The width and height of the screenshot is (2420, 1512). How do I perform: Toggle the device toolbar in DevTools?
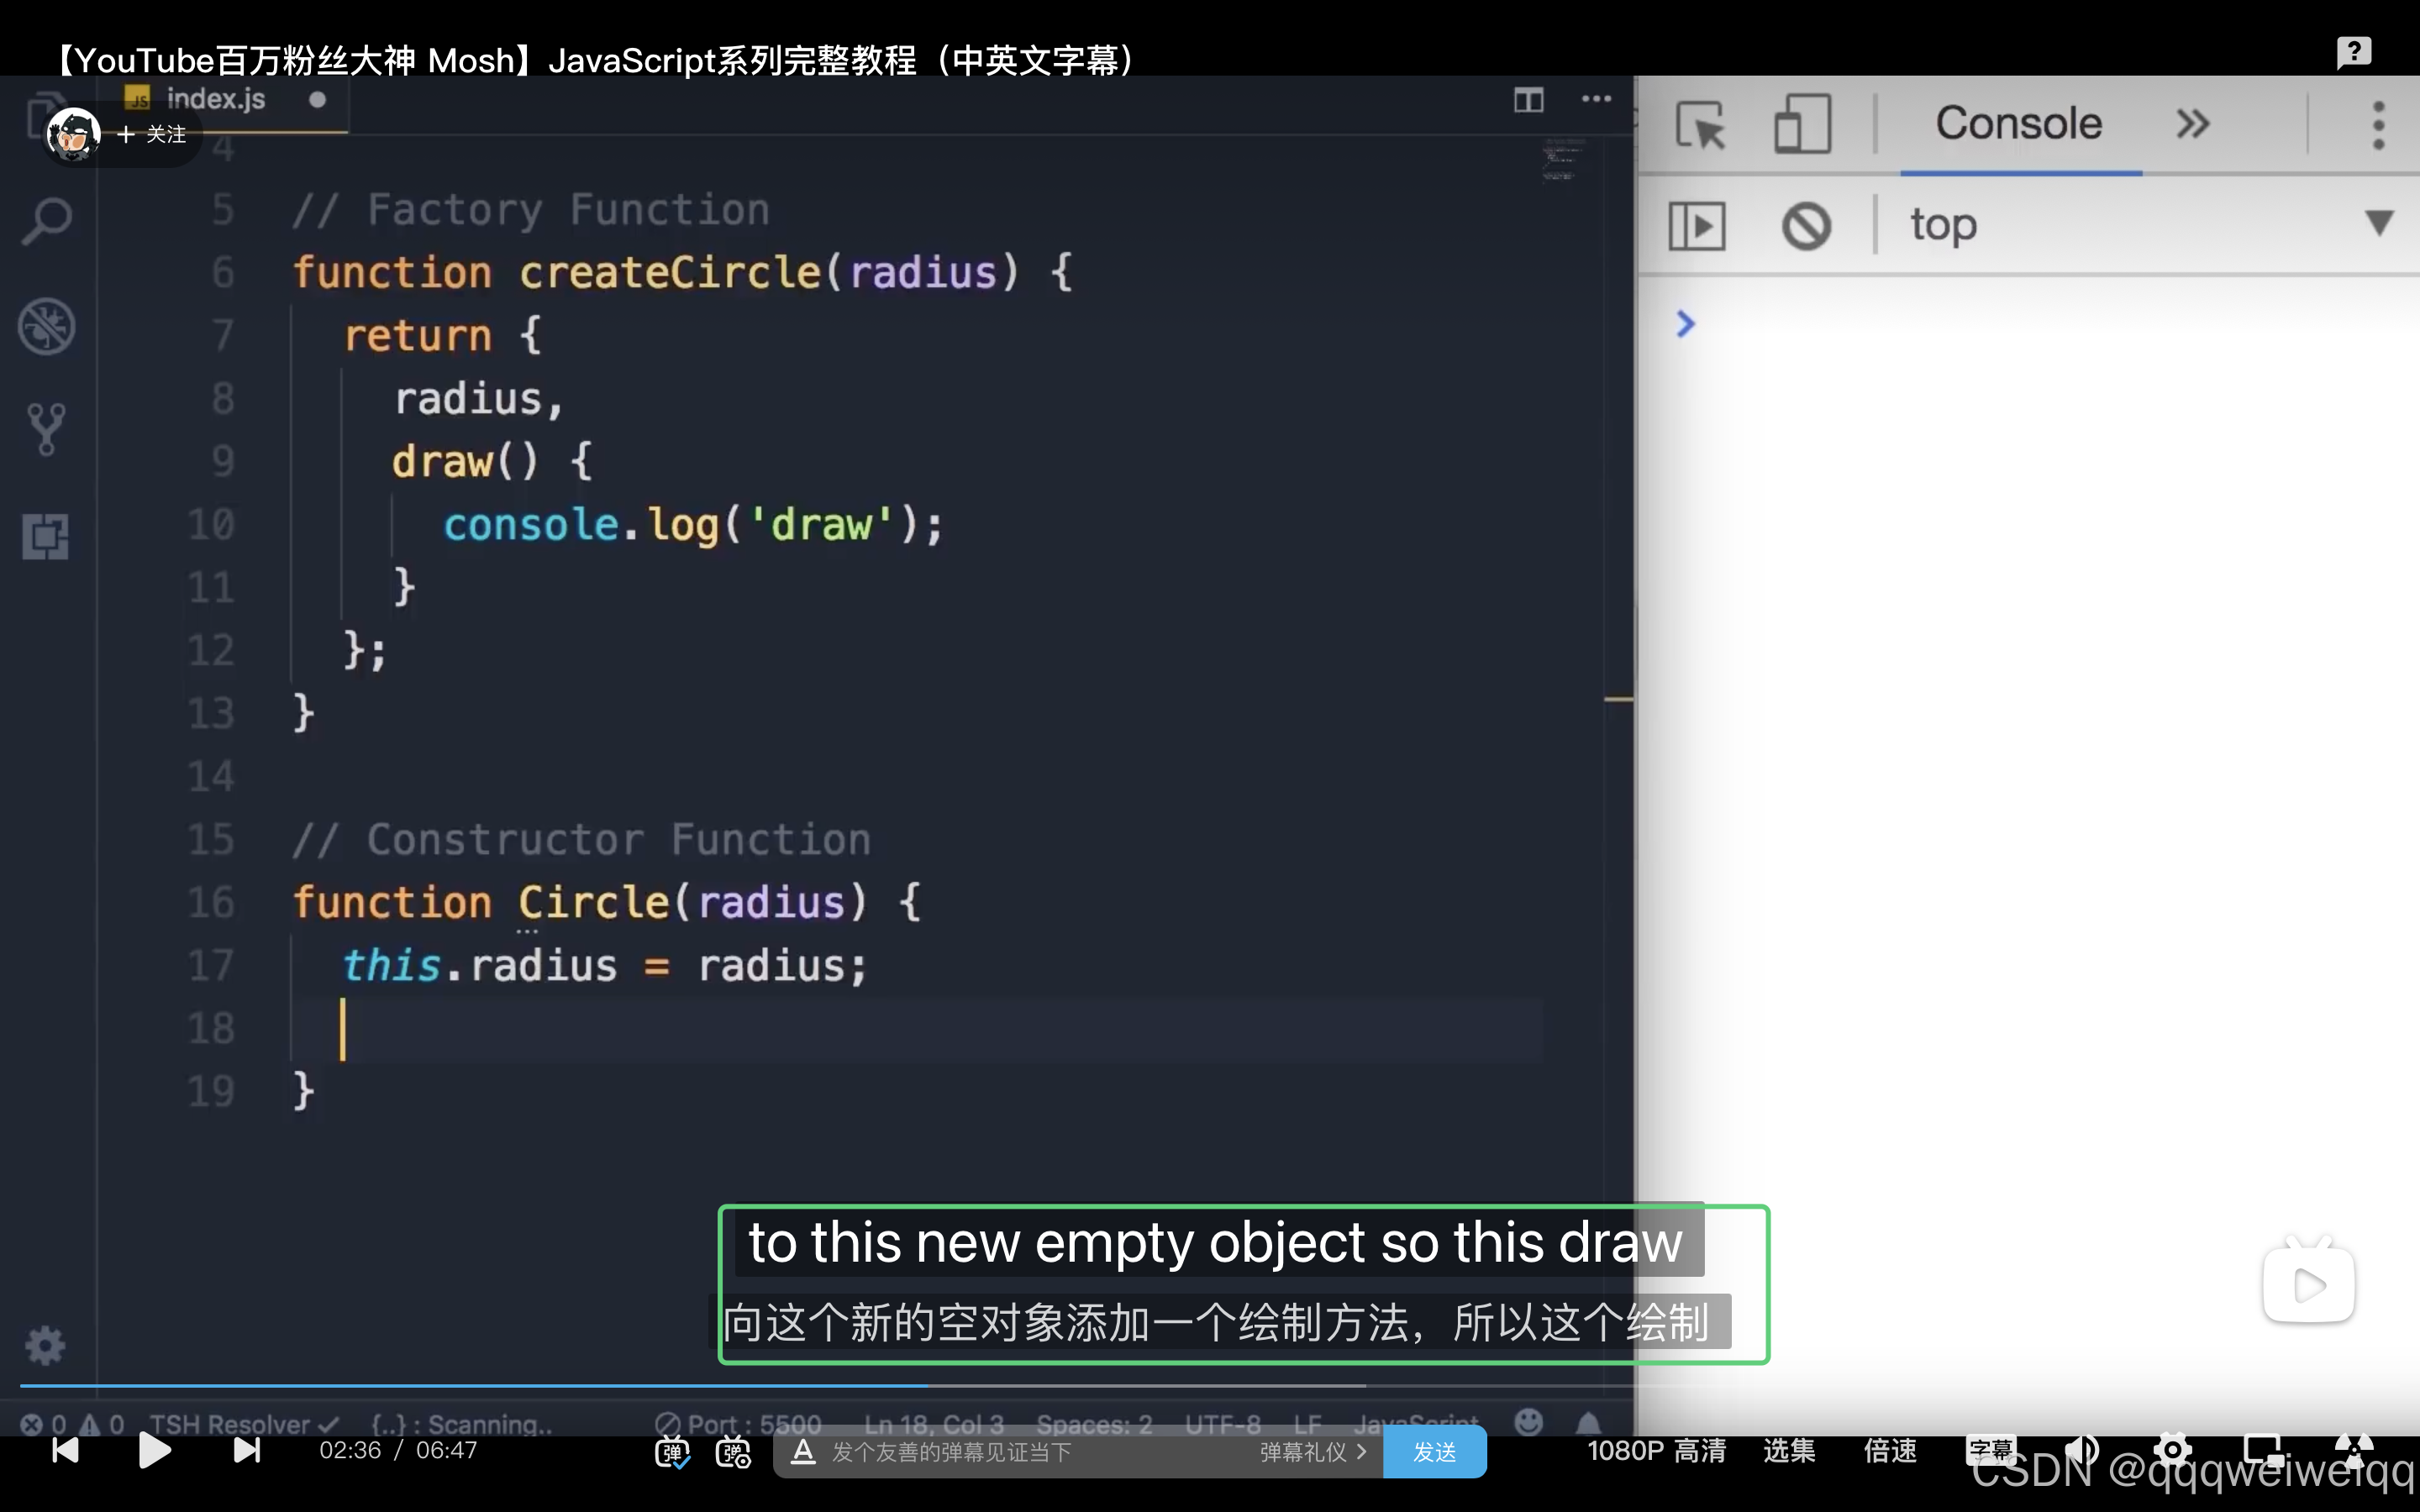[x=1802, y=125]
